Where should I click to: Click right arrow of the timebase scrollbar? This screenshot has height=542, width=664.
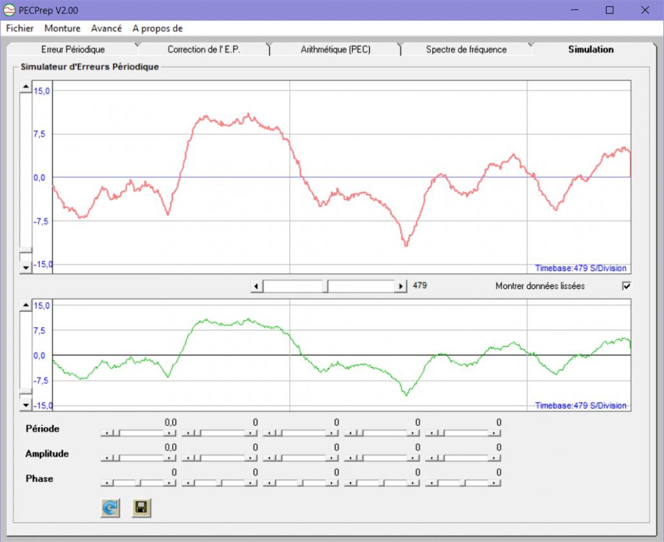401,286
